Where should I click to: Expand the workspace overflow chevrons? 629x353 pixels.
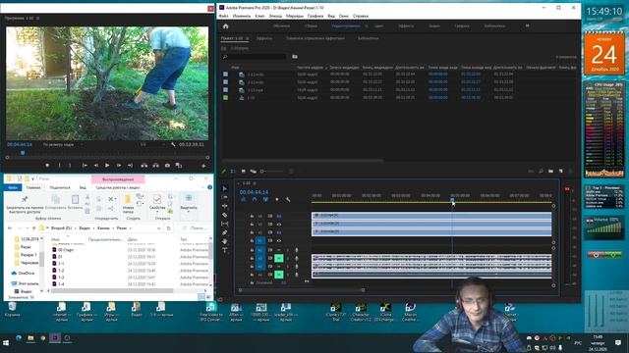click(527, 26)
